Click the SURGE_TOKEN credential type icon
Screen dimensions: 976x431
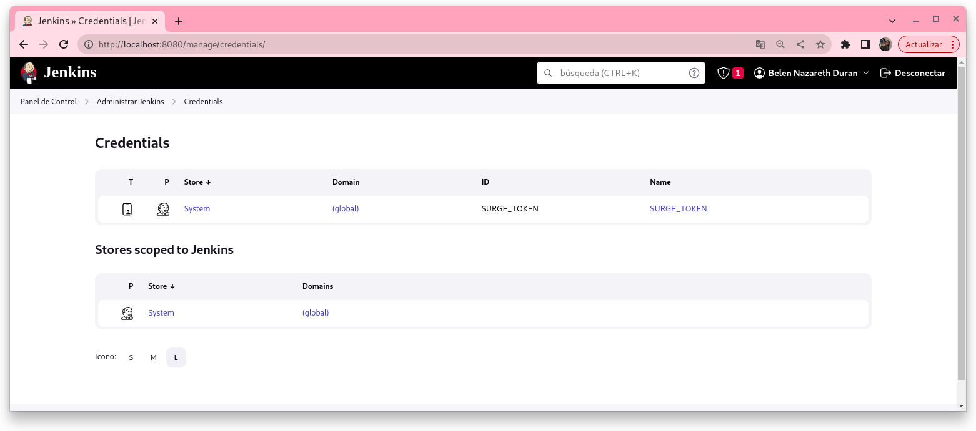click(x=127, y=209)
